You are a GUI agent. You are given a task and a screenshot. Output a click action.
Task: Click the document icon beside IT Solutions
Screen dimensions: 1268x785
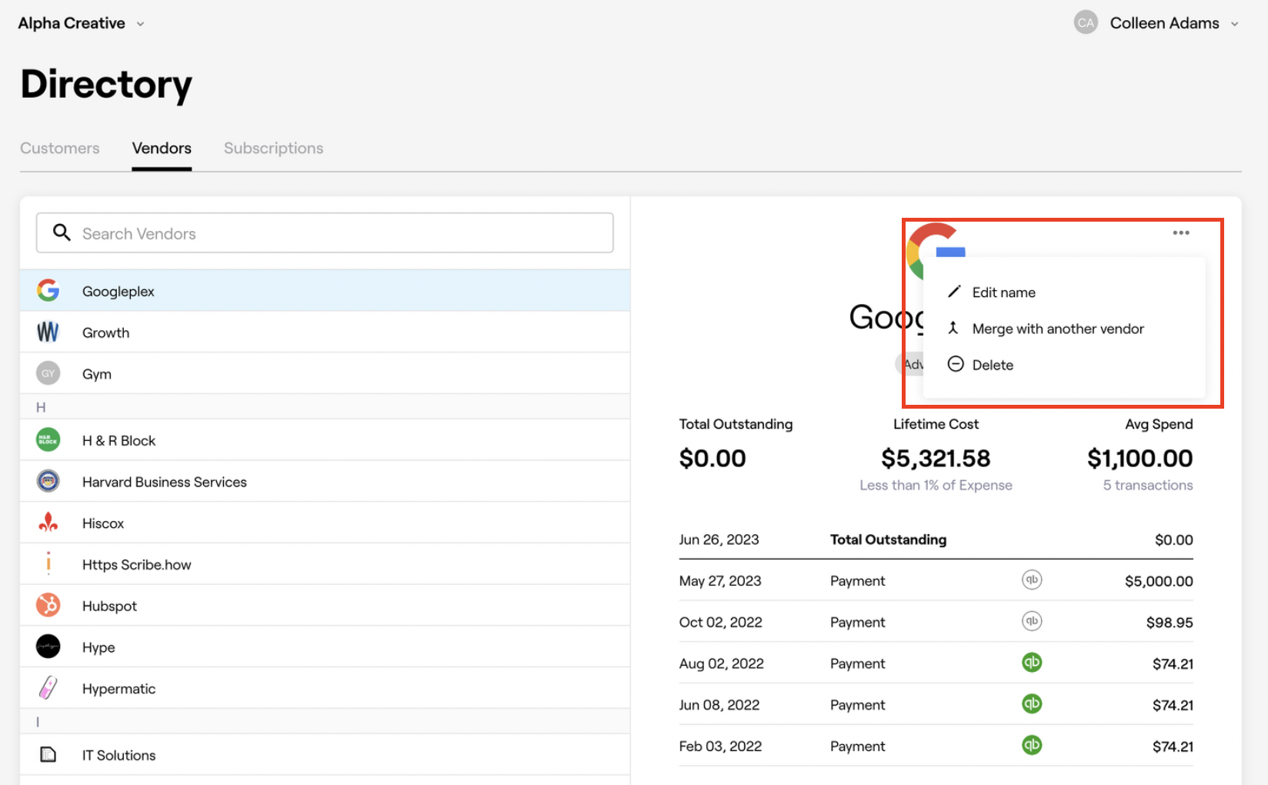point(48,754)
